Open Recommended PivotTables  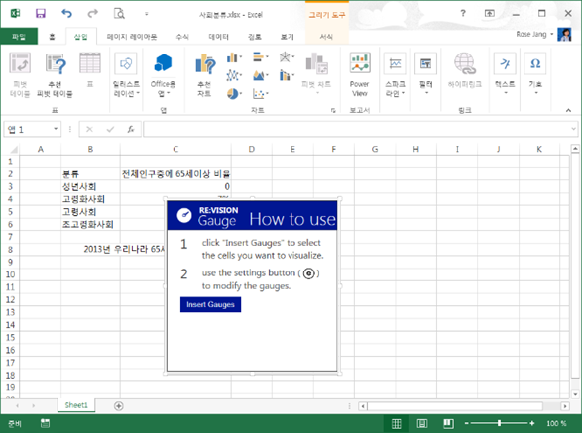(x=55, y=74)
